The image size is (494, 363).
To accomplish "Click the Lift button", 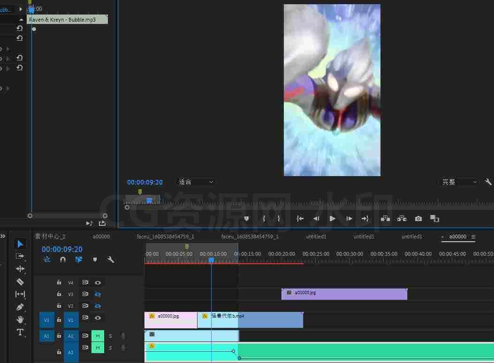I will click(385, 219).
